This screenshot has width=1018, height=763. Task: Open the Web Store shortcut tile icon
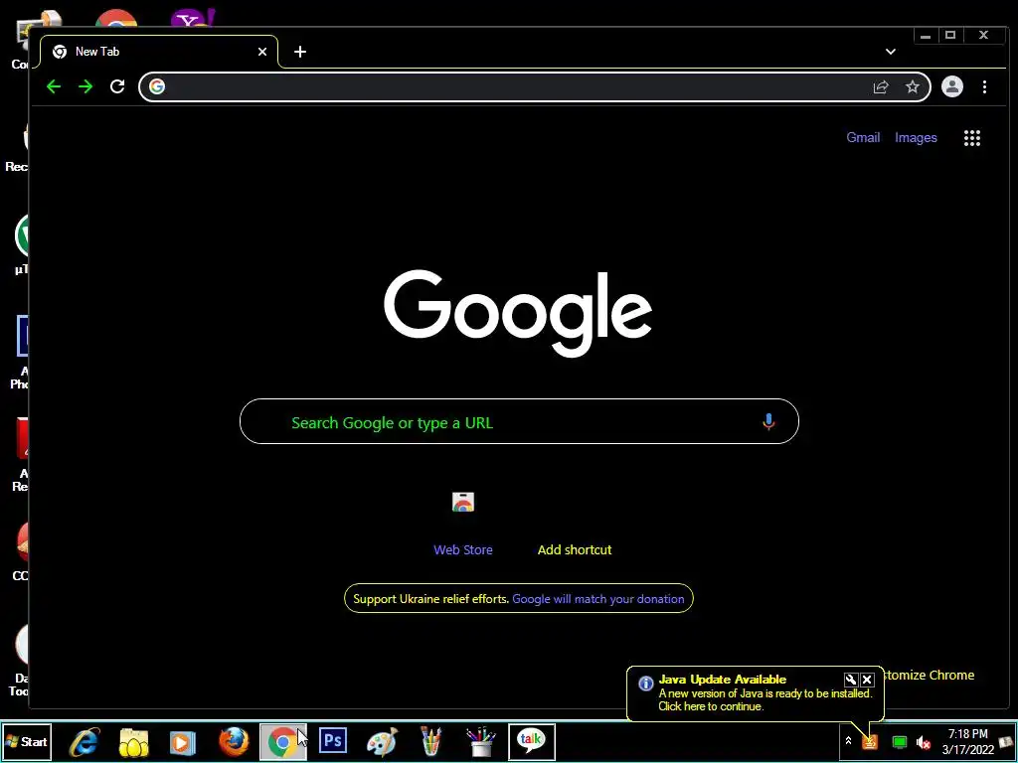[x=463, y=502]
